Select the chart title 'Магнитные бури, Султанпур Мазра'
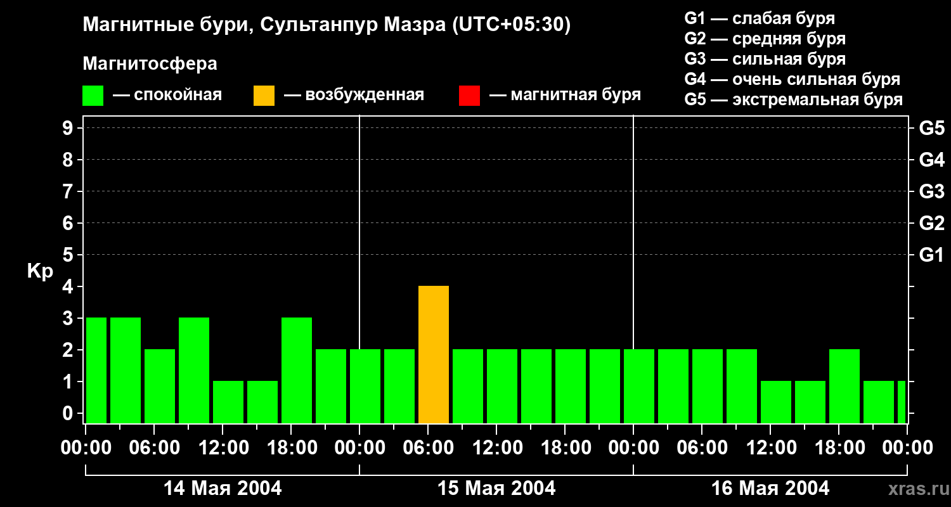 pyautogui.click(x=265, y=25)
